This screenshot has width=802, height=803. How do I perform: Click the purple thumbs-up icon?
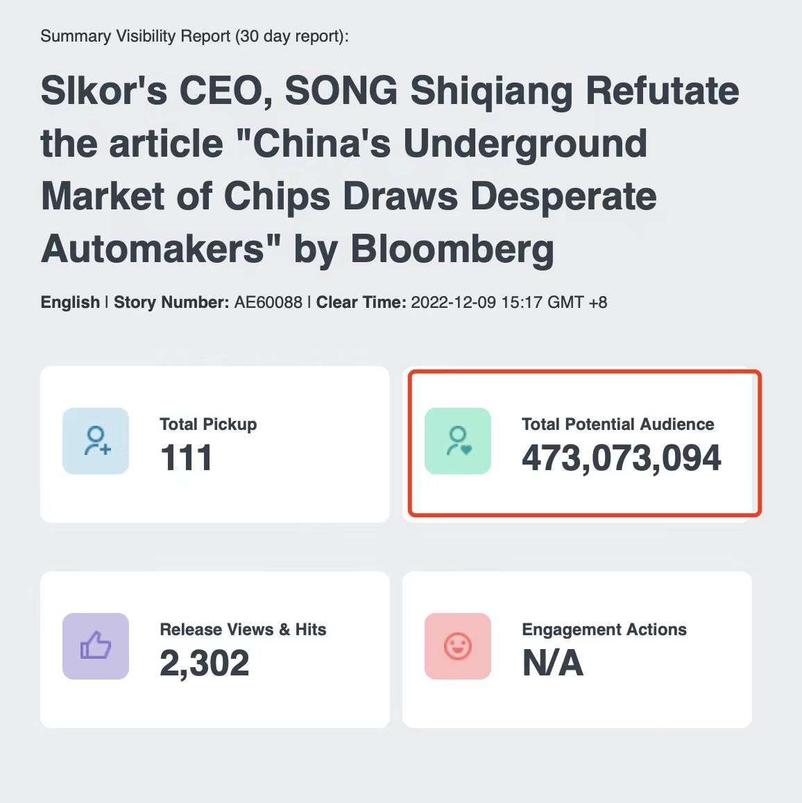[x=96, y=646]
